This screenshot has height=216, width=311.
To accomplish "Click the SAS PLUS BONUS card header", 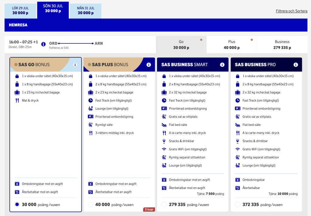I will pyautogui.click(x=119, y=65).
